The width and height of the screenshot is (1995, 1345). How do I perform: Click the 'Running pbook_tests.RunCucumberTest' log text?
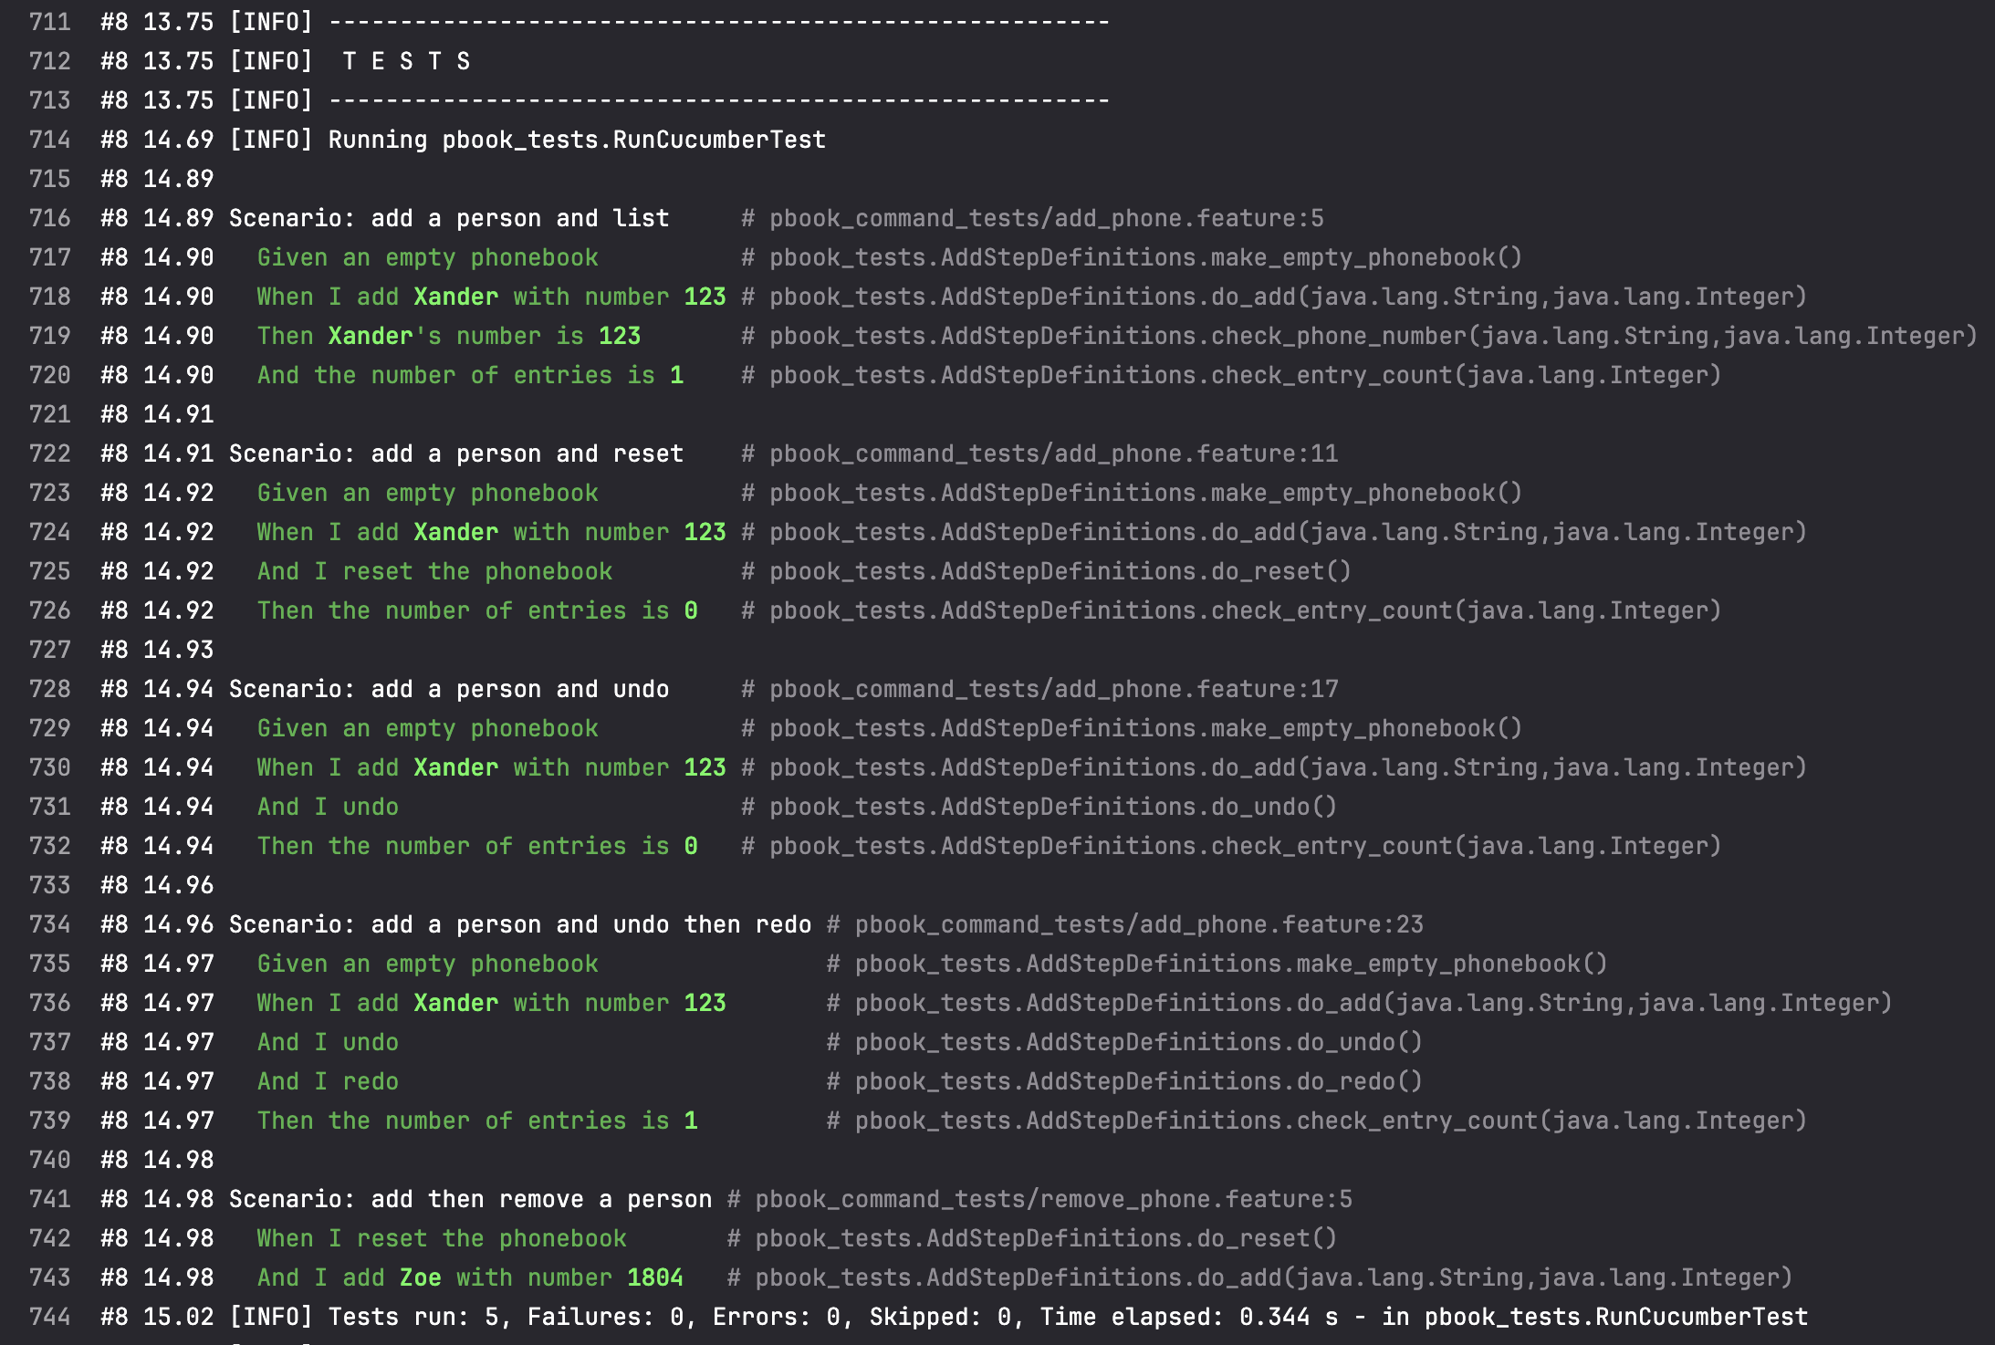(576, 140)
